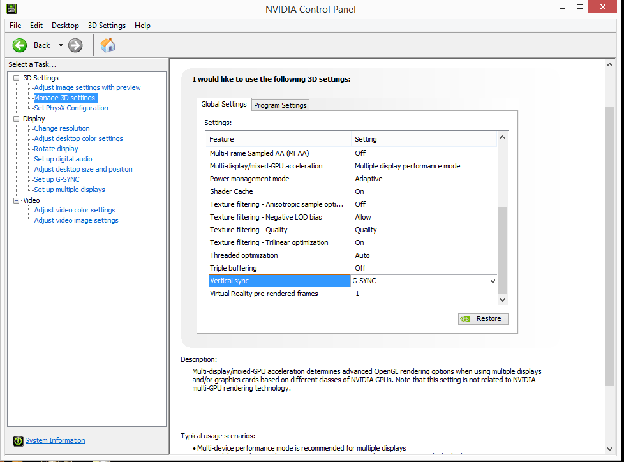Click the Forward arrow icon
The image size is (624, 462).
coord(75,45)
